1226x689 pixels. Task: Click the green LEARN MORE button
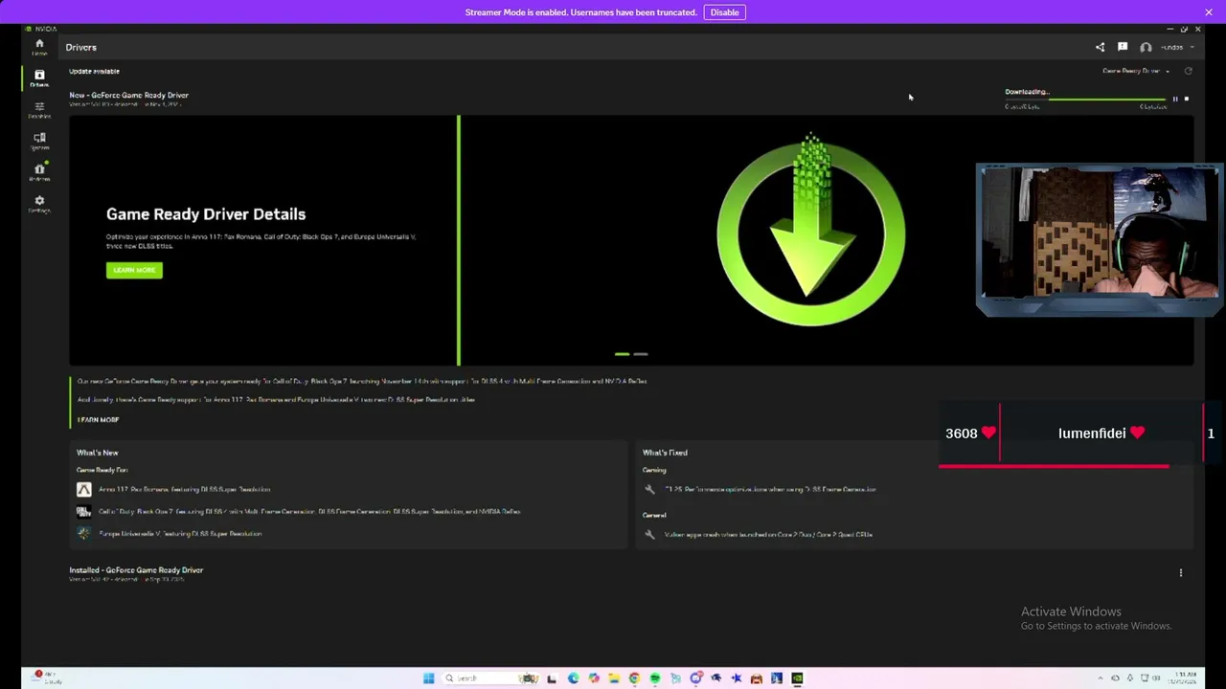pos(134,270)
